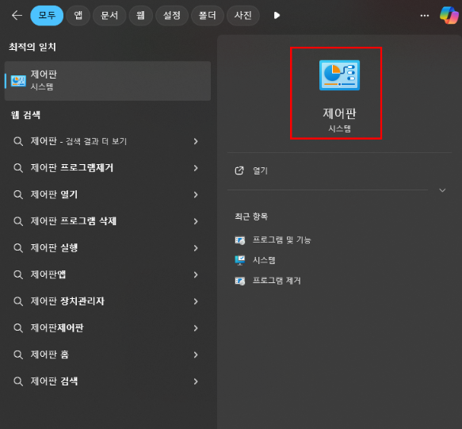
Task: Expand 제어판 프로그램제거 result chevron
Action: pyautogui.click(x=196, y=168)
